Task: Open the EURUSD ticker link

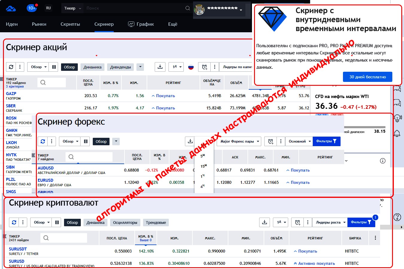Action: (x=45, y=180)
